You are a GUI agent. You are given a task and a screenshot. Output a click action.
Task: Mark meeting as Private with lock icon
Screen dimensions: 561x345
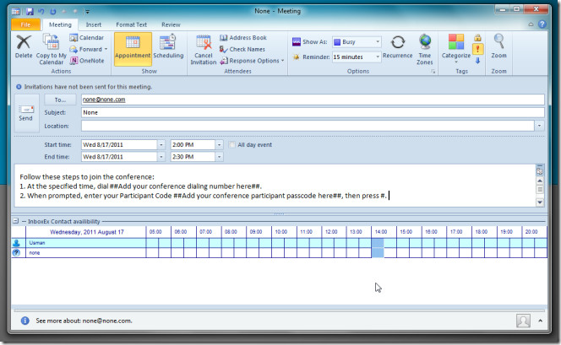[477, 37]
